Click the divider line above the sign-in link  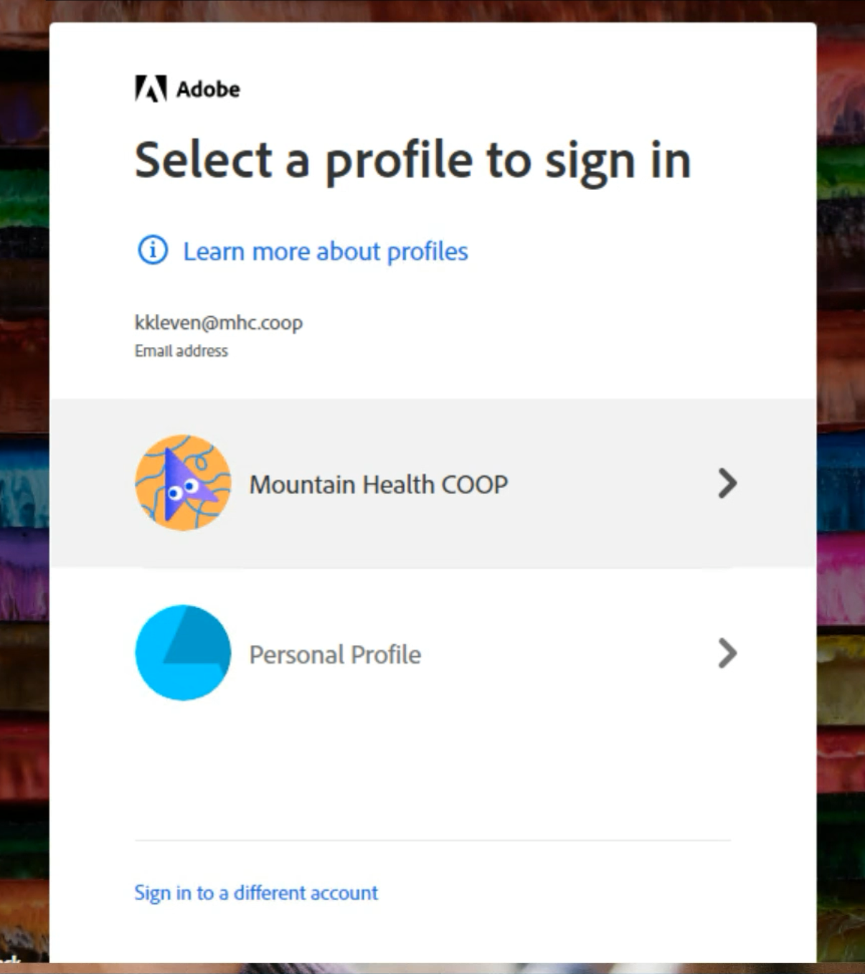pos(432,840)
